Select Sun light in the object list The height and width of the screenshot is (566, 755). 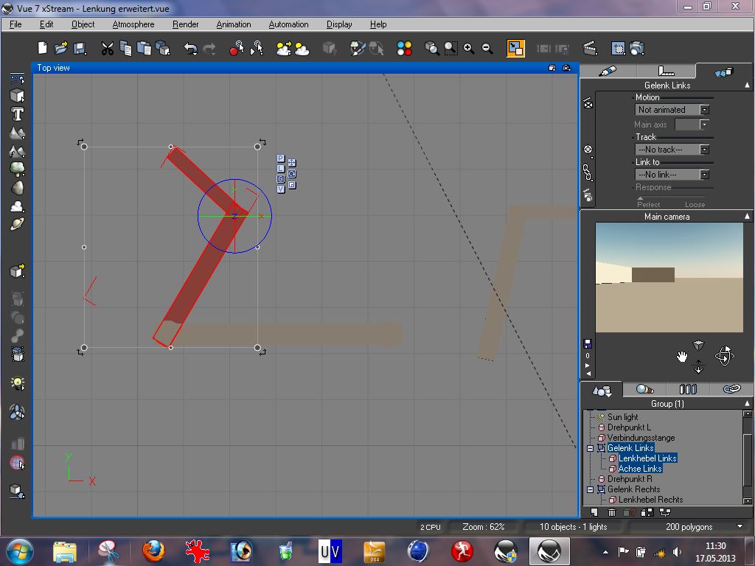pos(622,417)
